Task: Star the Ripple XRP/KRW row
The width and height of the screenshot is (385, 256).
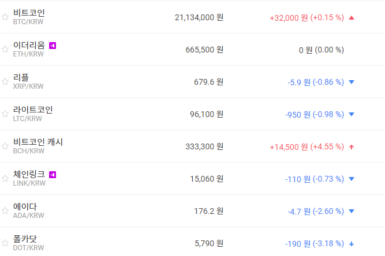Action: (x=5, y=82)
